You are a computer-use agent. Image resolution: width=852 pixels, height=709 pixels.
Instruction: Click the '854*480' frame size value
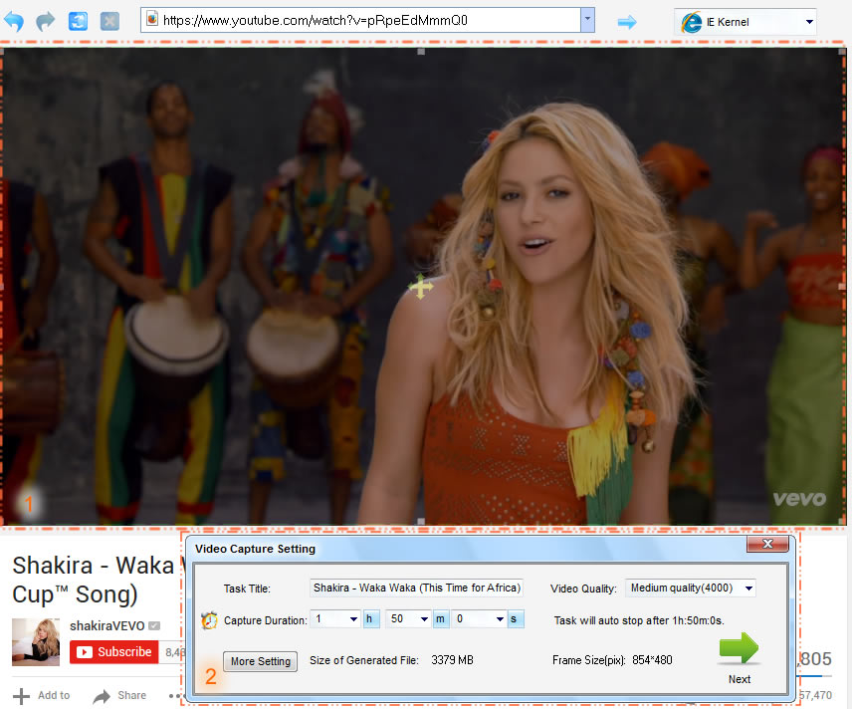(x=652, y=660)
